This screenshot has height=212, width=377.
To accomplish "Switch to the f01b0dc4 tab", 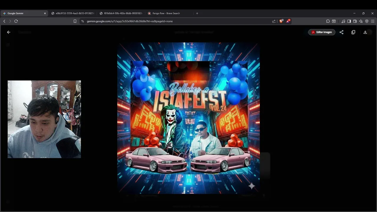I will [121, 13].
